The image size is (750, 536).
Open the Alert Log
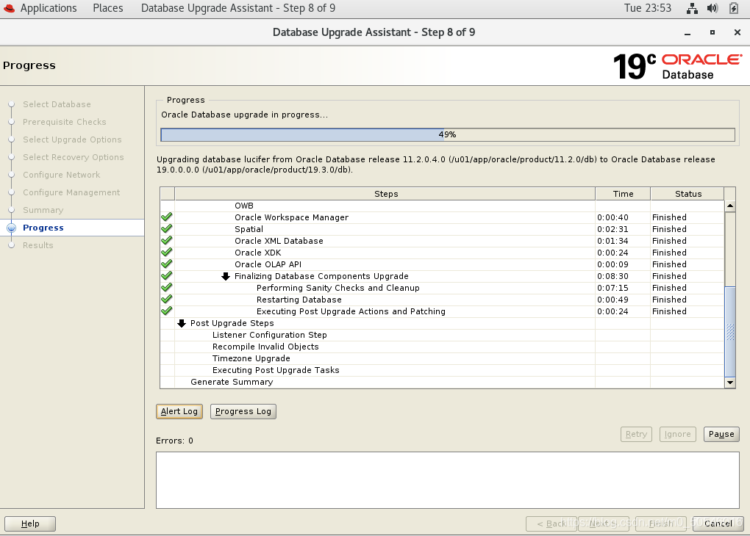tap(179, 411)
